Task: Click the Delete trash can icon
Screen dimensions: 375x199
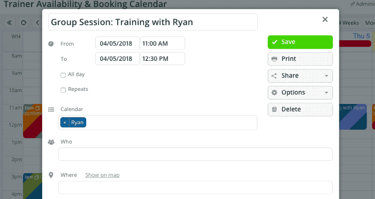Action: point(274,110)
